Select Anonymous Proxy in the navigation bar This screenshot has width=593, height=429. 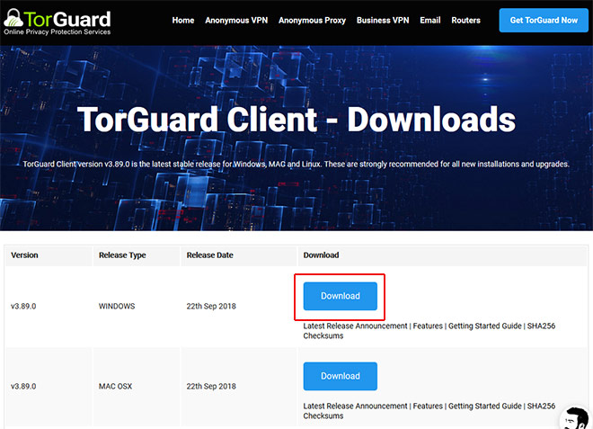tap(312, 21)
